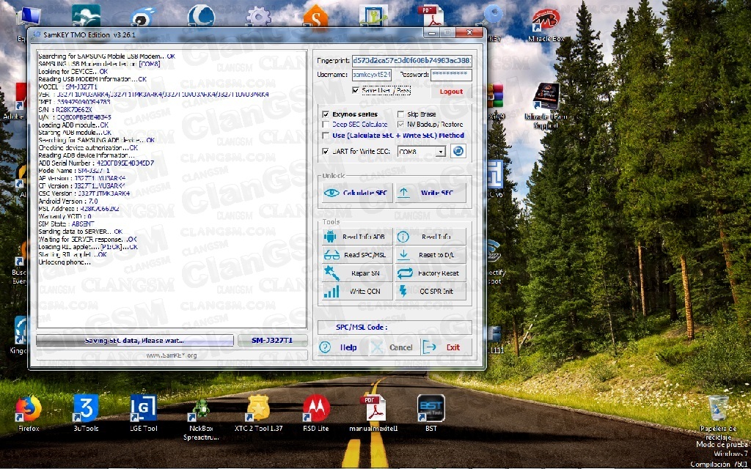Open the 3uTools desktop shortcut
The image size is (751, 469).
(87, 413)
